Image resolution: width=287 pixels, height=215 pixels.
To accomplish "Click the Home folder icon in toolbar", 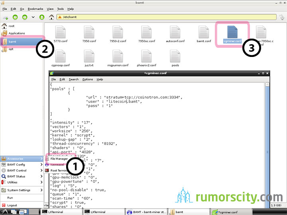I will tap(51, 17).
